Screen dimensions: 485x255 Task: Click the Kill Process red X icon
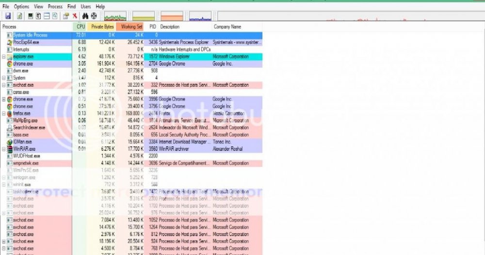coord(74,16)
